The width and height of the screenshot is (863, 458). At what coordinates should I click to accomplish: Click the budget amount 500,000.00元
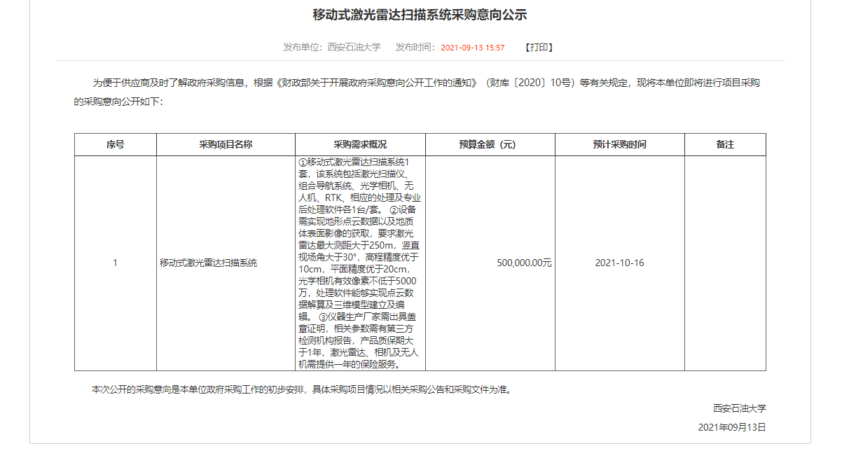point(524,263)
